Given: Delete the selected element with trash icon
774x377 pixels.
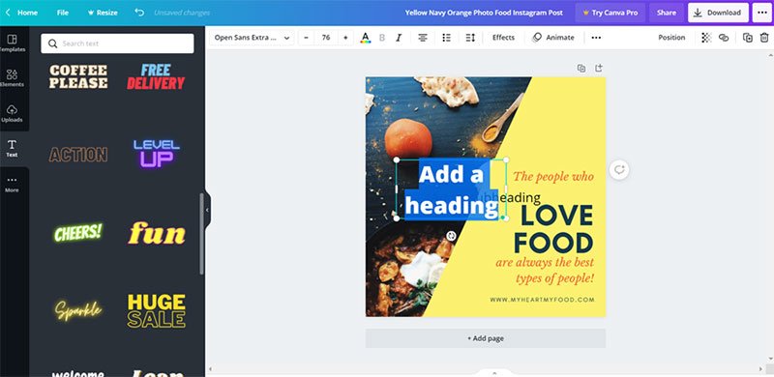Looking at the screenshot, I should (764, 38).
